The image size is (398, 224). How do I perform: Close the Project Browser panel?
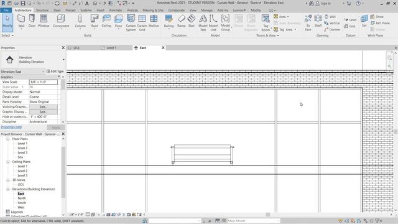(63, 134)
